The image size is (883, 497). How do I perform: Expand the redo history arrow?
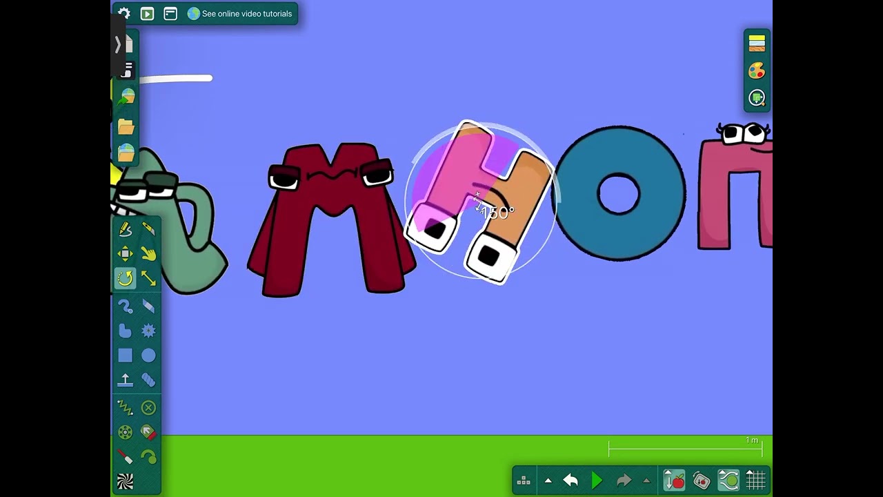pyautogui.click(x=646, y=480)
